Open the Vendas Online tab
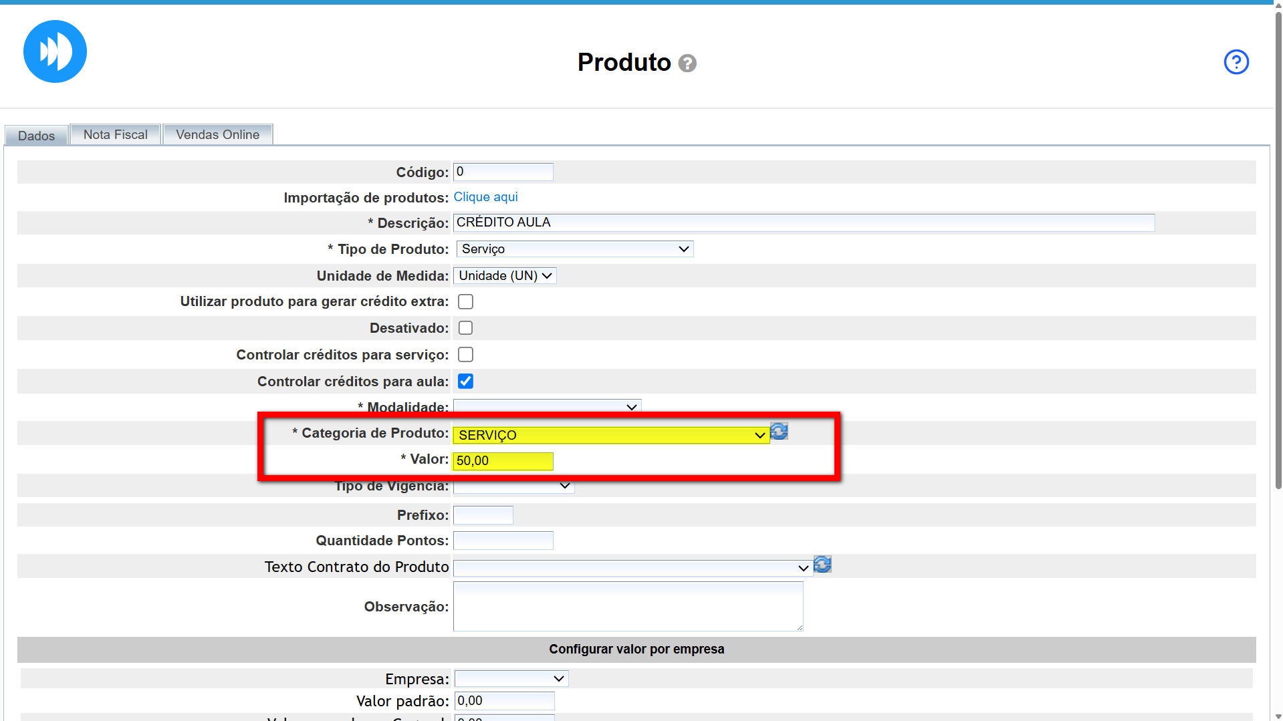Screen dimensions: 1283x721 pos(217,135)
